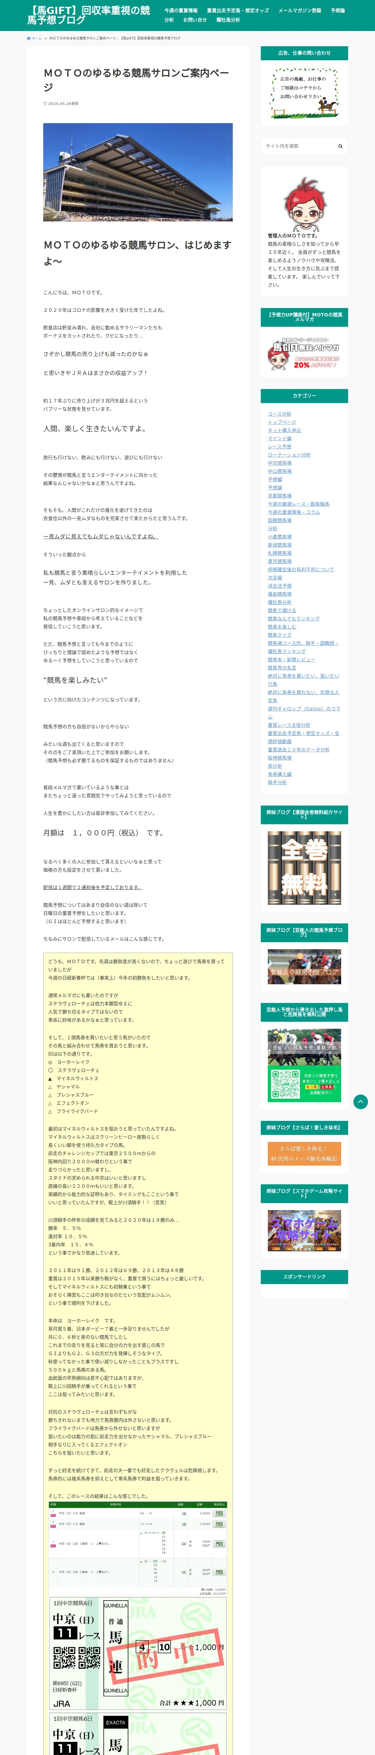Screen dimensions: 375x1755
Task: Click the 芸能人の競馬予想ブログ banner image
Action: [304, 967]
